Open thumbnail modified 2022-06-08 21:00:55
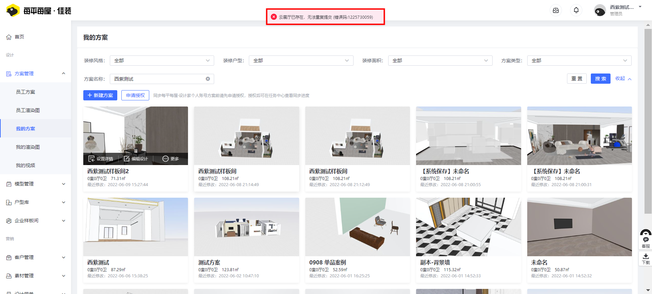This screenshot has height=294, width=652. [468, 136]
